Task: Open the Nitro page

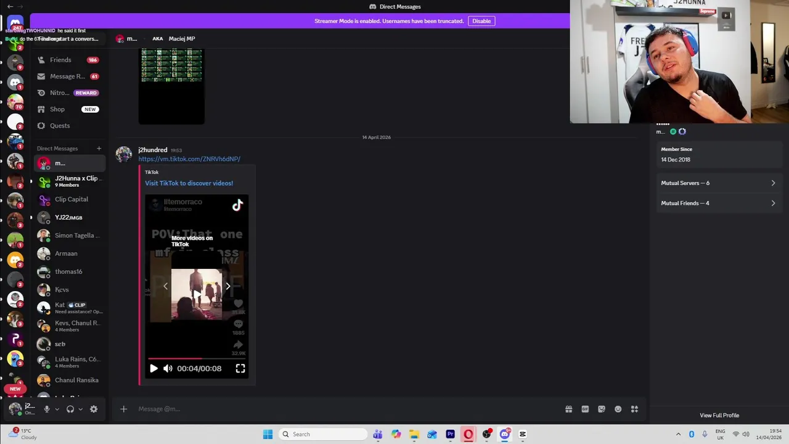Action: [x=69, y=92]
